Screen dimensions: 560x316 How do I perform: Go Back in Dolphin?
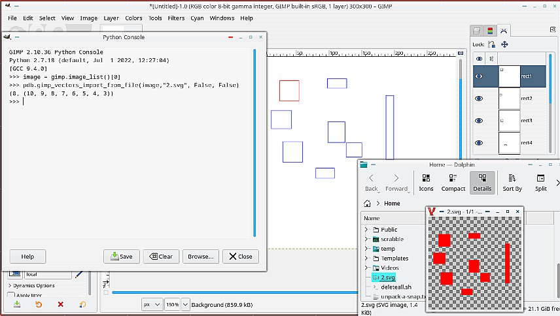pos(372,183)
